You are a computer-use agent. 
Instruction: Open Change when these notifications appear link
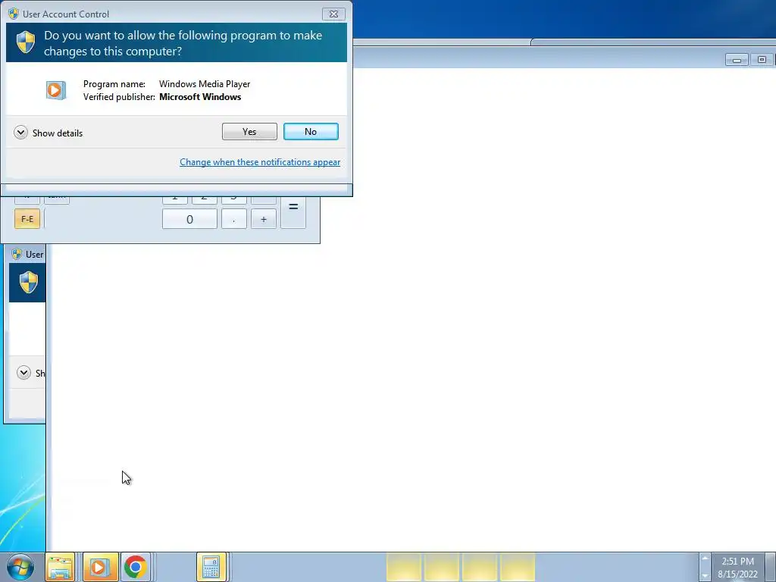coord(260,162)
